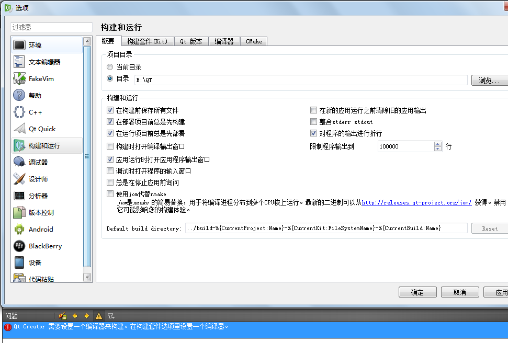Open the Qt 版本 tab

pos(191,41)
